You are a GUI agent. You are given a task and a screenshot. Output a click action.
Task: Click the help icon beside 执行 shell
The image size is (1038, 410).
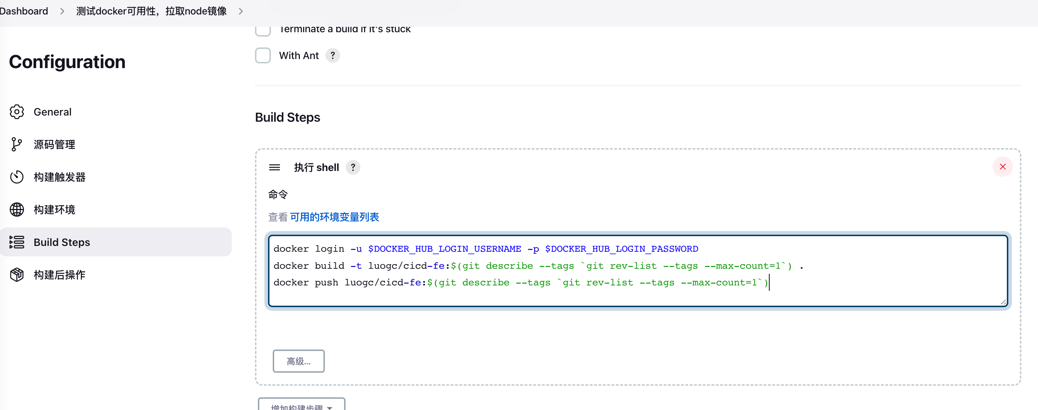click(353, 167)
